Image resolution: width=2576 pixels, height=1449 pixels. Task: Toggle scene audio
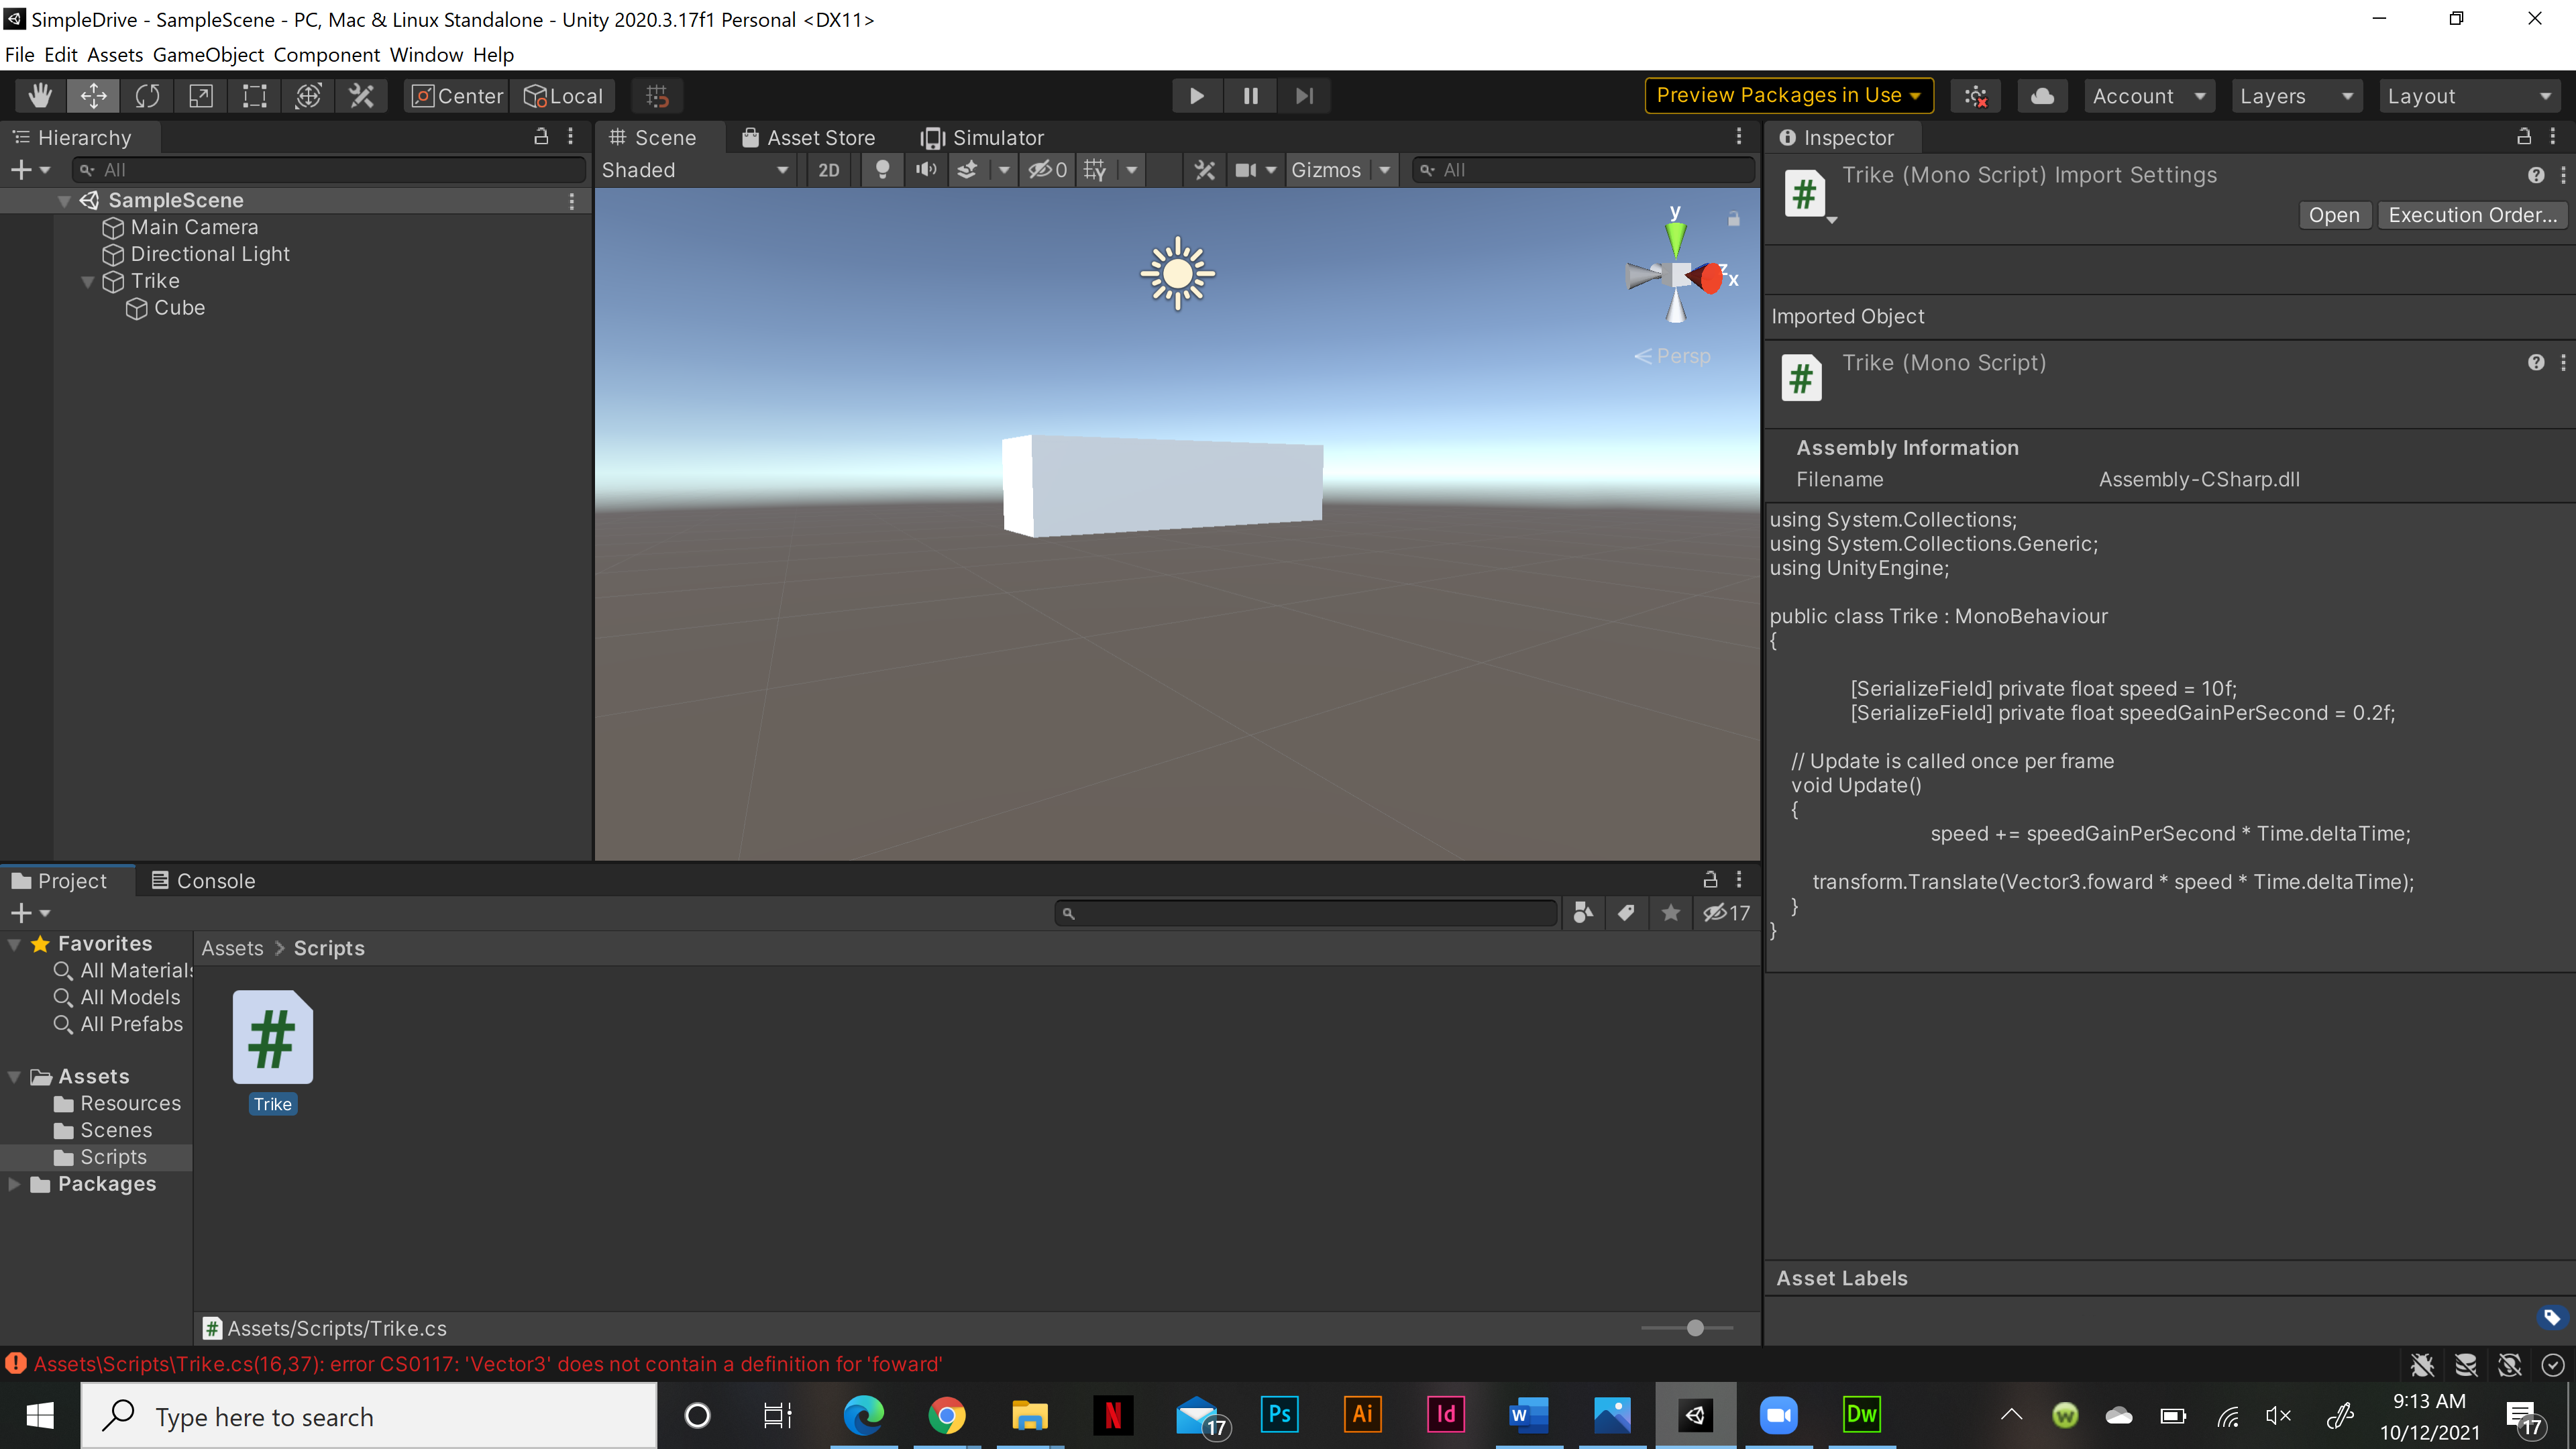926,170
